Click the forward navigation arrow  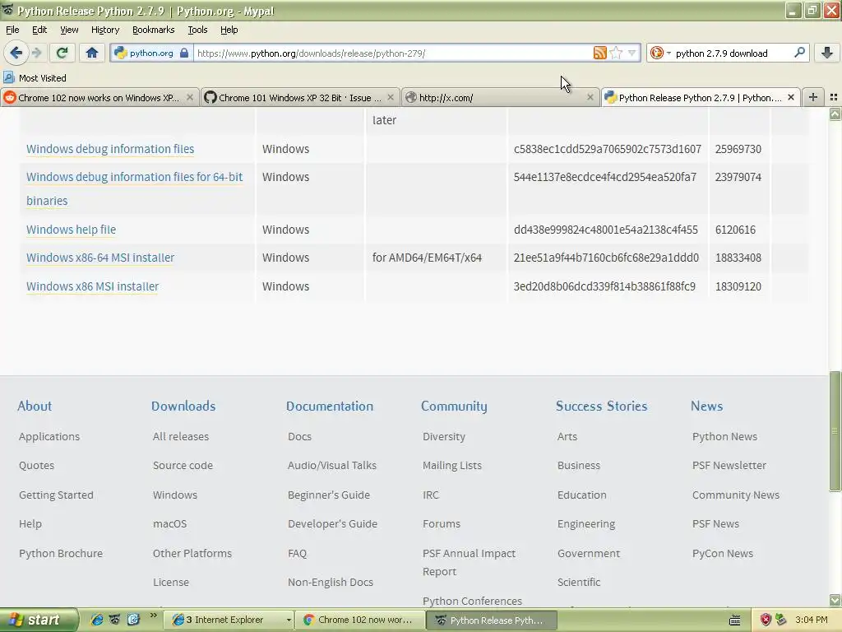[x=36, y=53]
